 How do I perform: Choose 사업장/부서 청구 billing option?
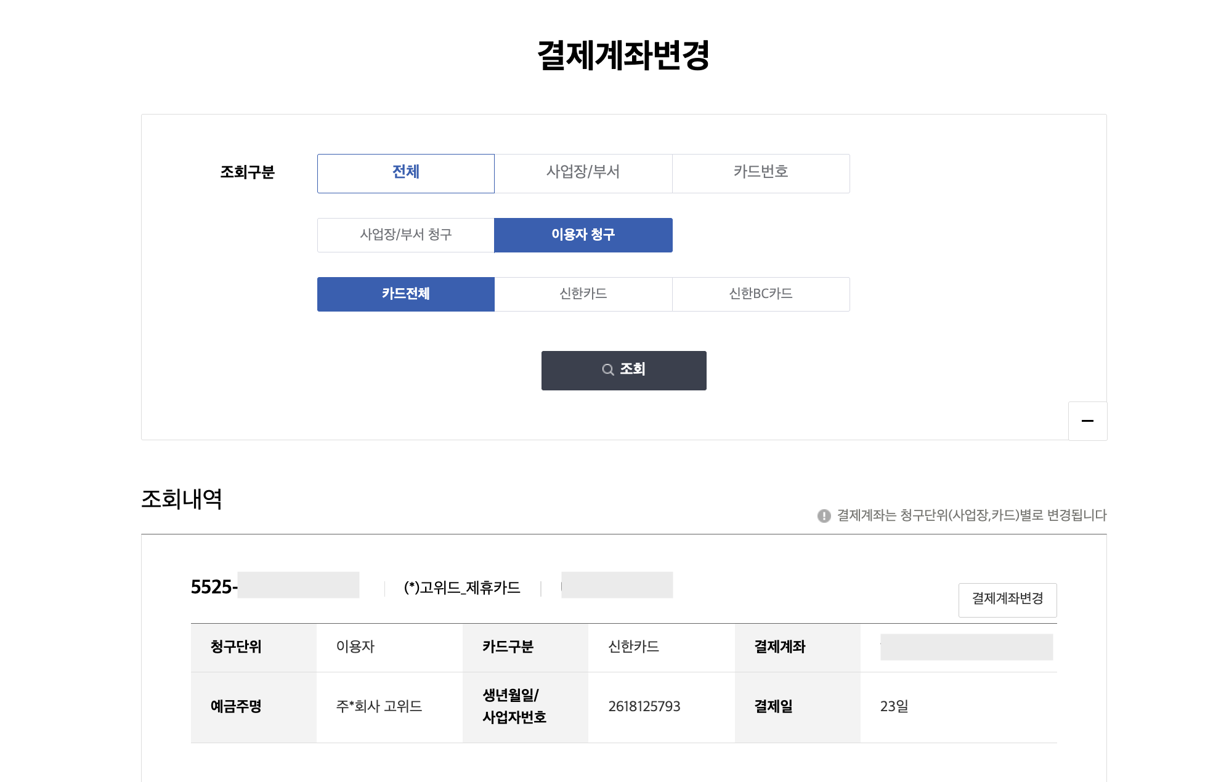(405, 235)
